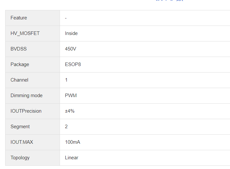Click the Channel label cell
Screen dimensions: 230x169
19,80
